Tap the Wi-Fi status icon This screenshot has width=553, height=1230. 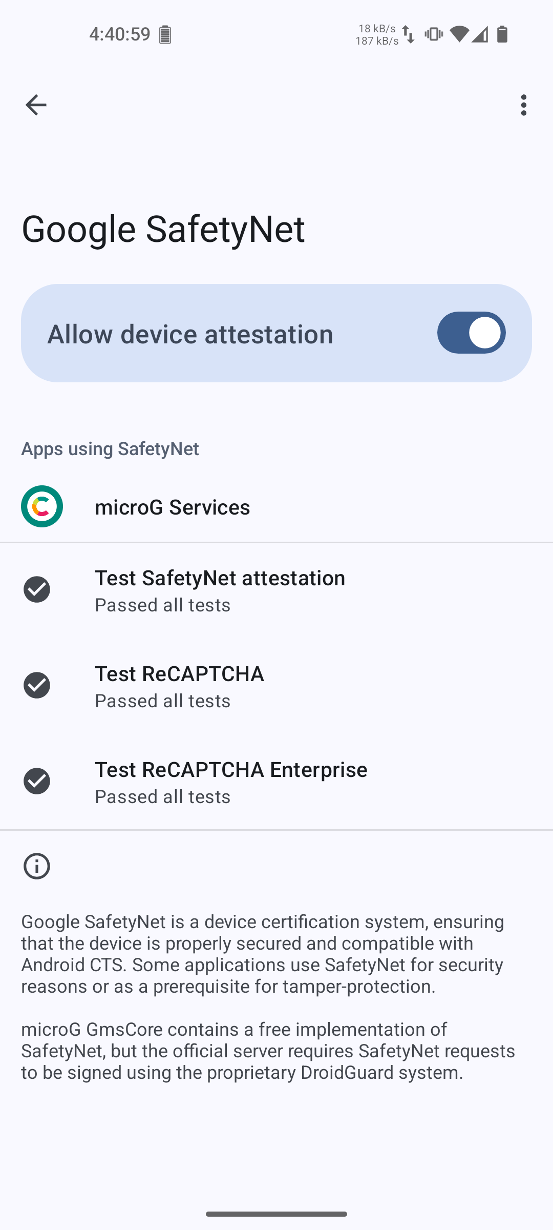click(x=459, y=34)
